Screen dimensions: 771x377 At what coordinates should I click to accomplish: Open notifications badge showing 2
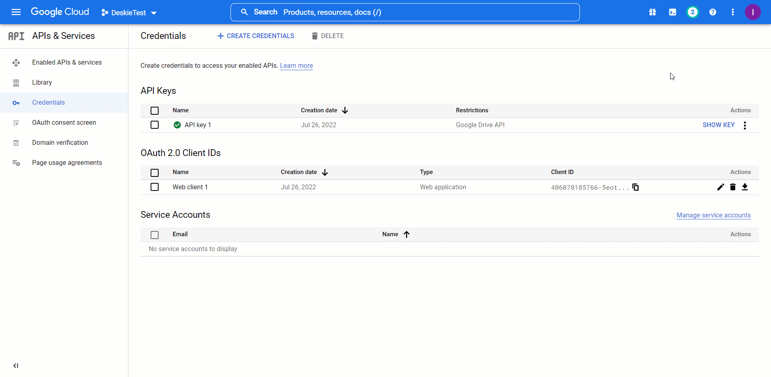tap(693, 12)
